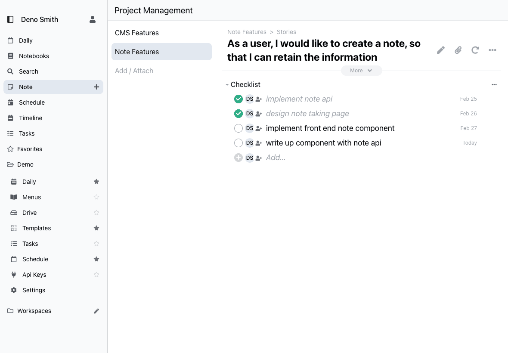The image size is (508, 353).
Task: Click assign-user icon on implement note api row
Action: click(x=259, y=99)
